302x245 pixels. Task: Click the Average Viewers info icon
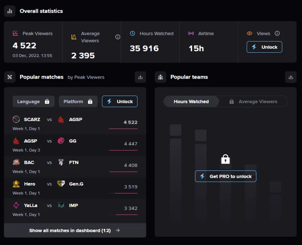tap(117, 37)
